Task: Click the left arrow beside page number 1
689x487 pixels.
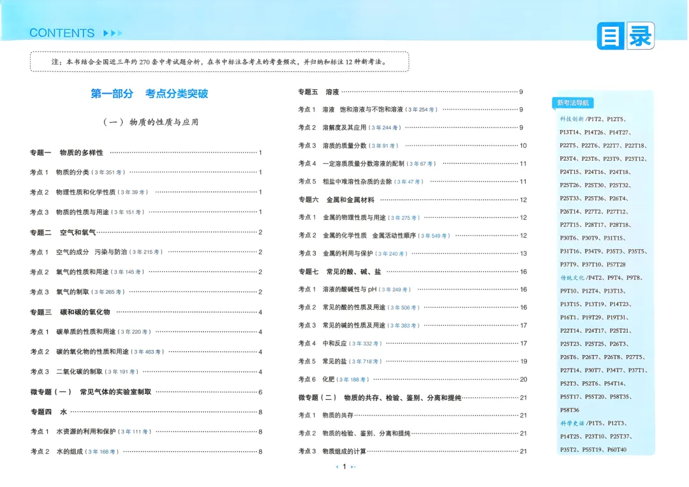Action: [336, 466]
